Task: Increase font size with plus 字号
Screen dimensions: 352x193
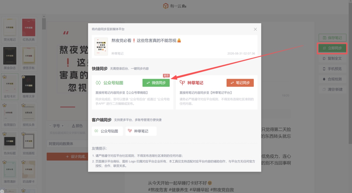Action: click(x=63, y=126)
